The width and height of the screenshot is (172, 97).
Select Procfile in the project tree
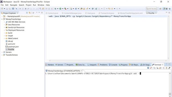tap(11, 49)
